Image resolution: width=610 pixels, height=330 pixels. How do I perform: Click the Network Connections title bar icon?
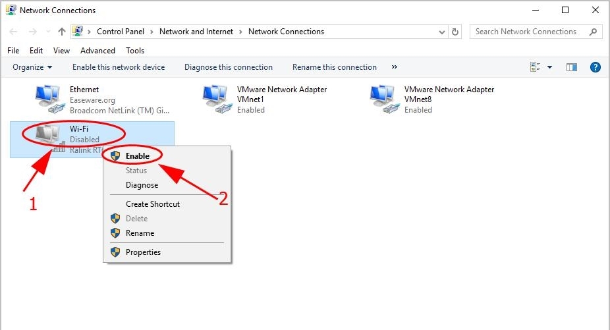tap(11, 10)
